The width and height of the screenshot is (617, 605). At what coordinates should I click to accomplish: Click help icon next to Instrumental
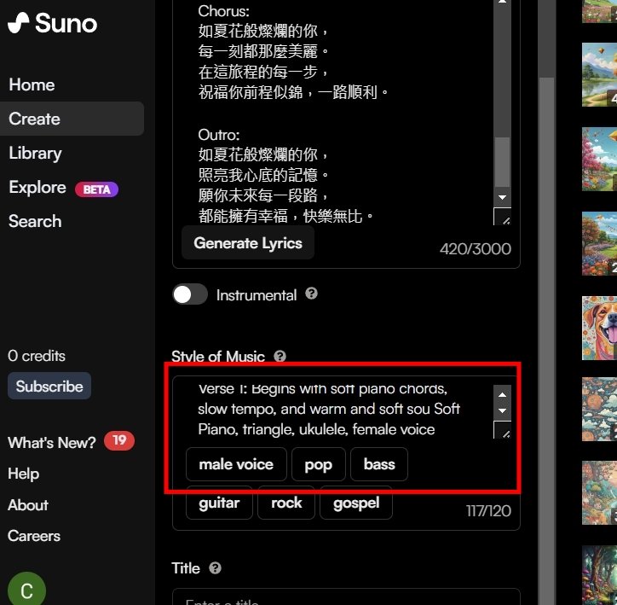[311, 294]
